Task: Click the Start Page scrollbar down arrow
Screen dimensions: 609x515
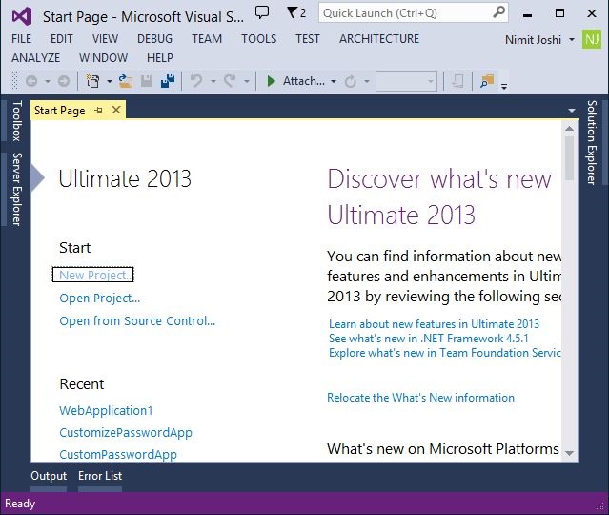Action: pos(569,453)
